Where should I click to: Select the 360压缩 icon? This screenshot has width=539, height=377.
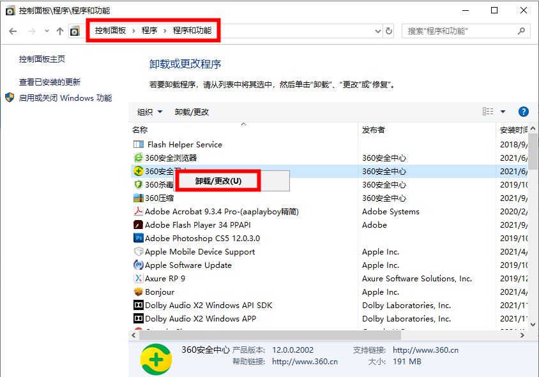138,198
